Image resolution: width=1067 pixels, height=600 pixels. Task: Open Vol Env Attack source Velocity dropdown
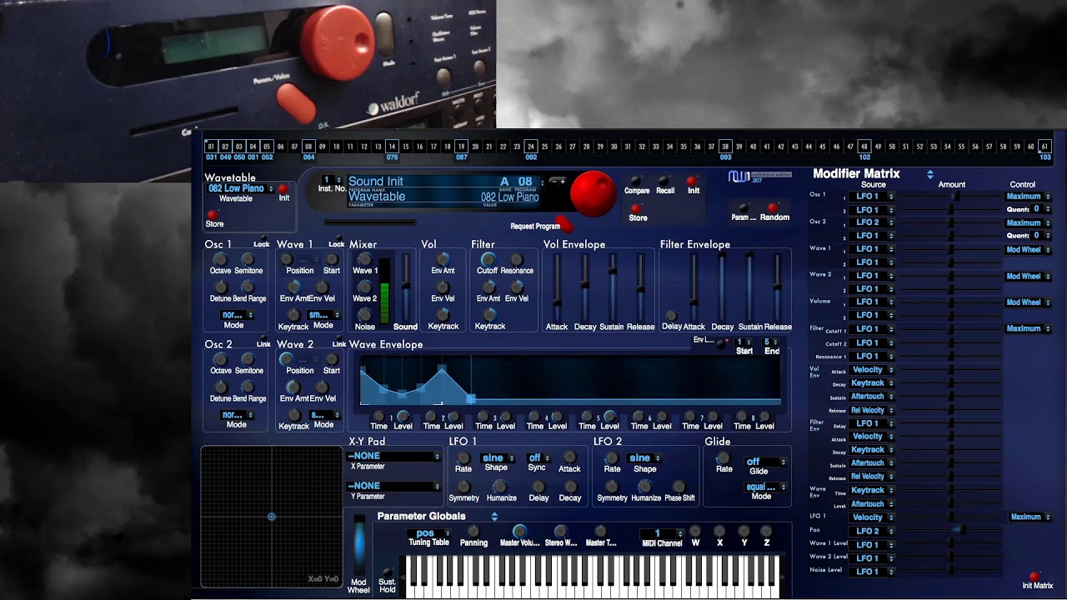pos(872,370)
